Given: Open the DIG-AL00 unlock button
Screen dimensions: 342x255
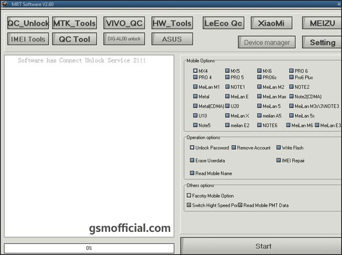Looking at the screenshot, I should 124,39.
